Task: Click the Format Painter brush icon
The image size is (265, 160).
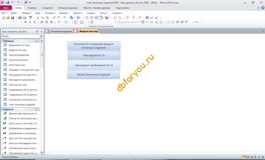Action: [54, 17]
